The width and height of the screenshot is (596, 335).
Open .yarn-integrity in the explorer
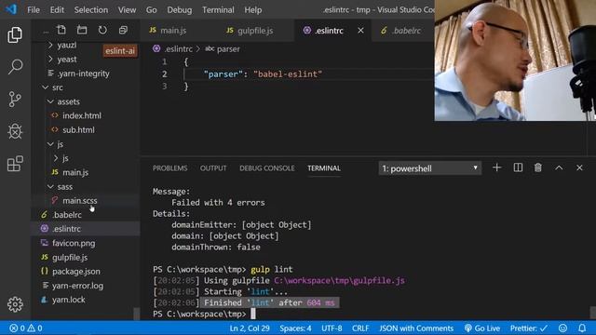(83, 74)
